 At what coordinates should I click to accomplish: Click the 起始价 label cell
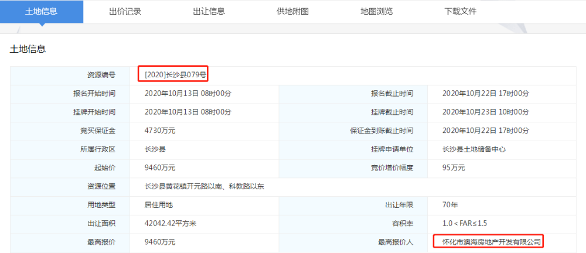tap(70, 169)
